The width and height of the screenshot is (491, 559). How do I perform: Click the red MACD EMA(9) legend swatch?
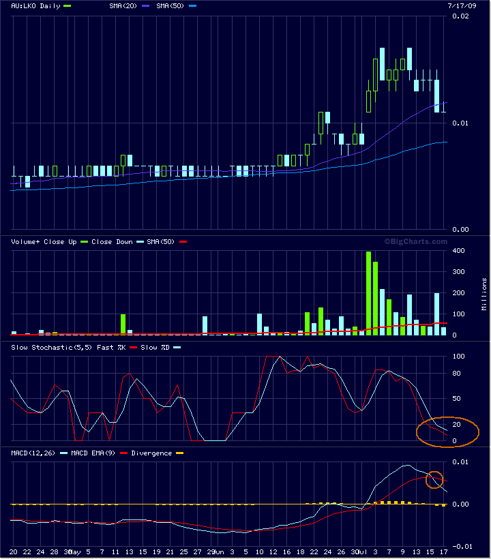tap(123, 453)
